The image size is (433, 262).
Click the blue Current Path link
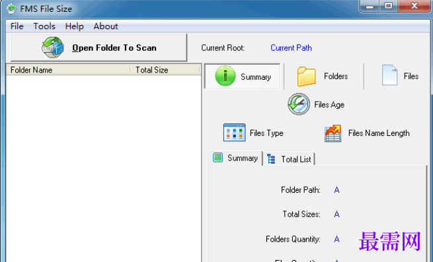tap(291, 48)
